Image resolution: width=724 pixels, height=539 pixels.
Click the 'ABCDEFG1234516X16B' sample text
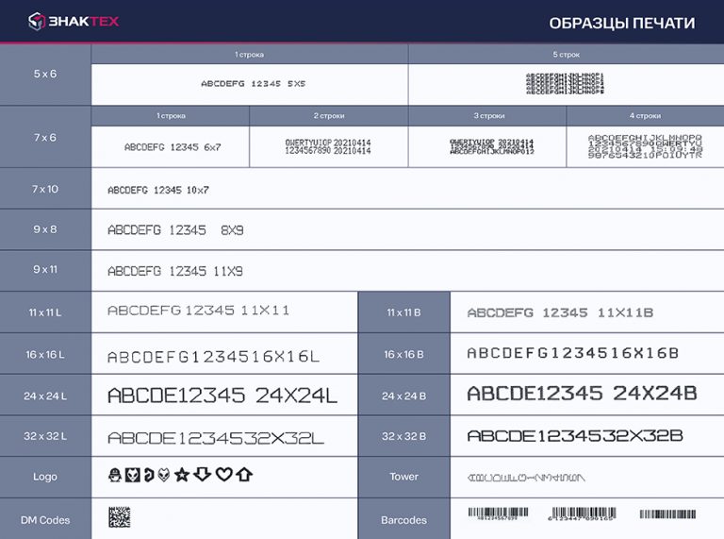572,353
